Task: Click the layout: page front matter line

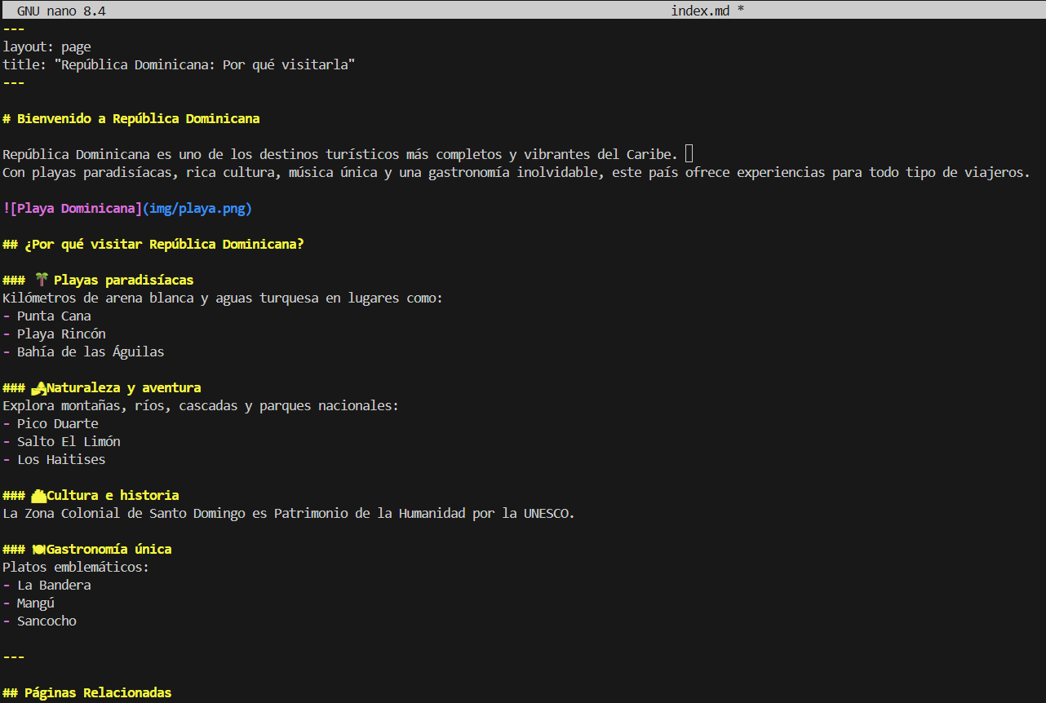Action: pos(47,47)
